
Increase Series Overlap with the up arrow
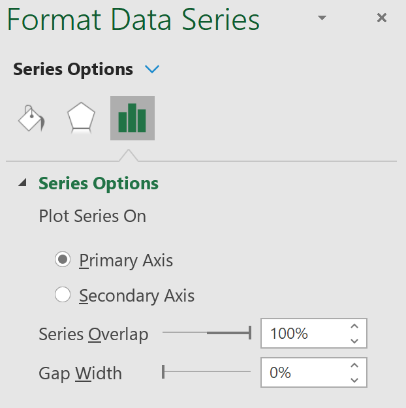tap(354, 326)
